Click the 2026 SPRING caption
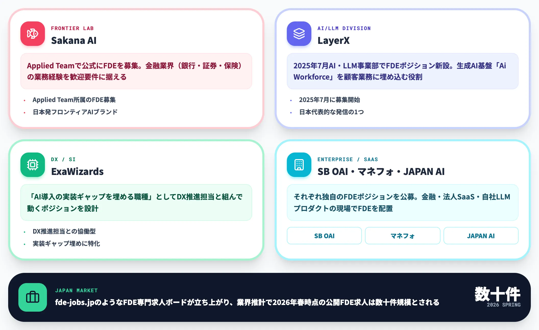This screenshot has height=330, width=539. coord(504,305)
